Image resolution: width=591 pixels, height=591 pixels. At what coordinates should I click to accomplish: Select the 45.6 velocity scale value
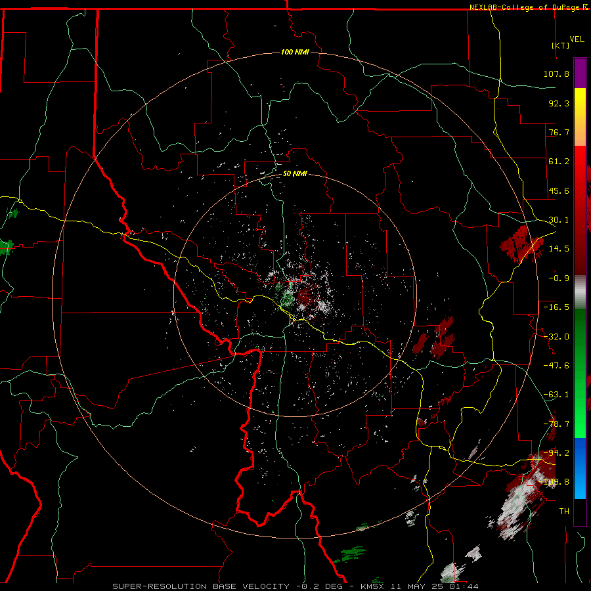pyautogui.click(x=559, y=190)
